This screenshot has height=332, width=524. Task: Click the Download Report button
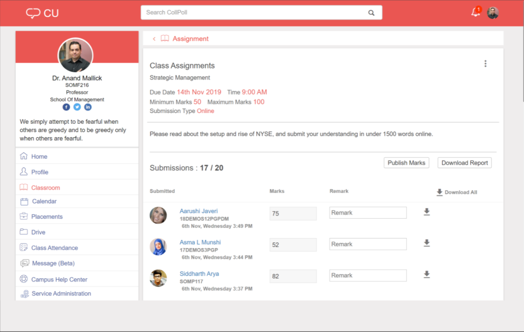point(464,163)
